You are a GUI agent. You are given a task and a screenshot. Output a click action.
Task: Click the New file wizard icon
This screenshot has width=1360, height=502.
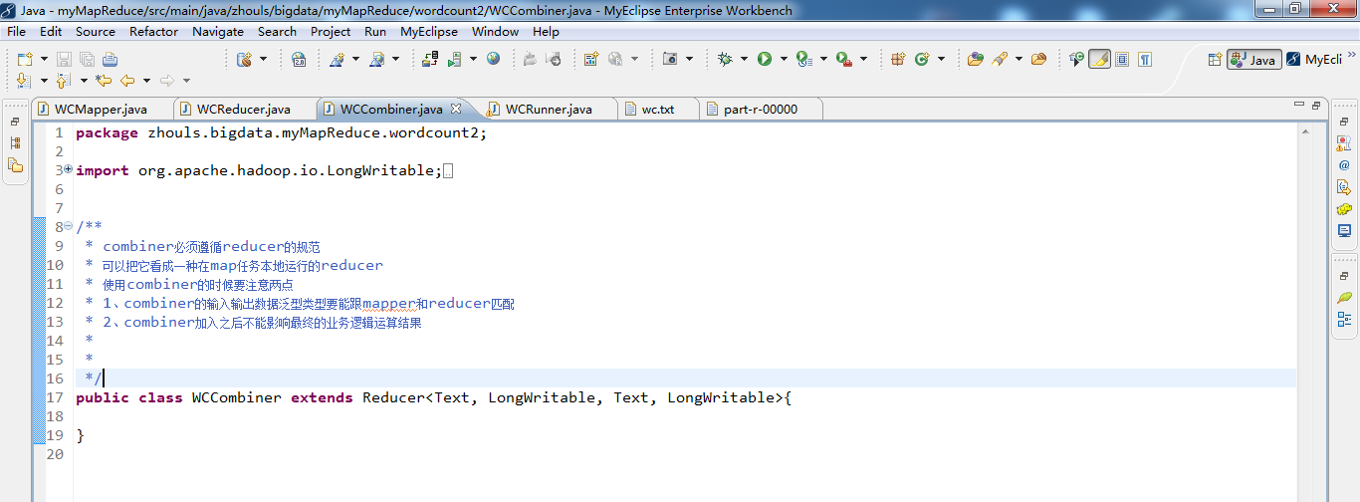coord(24,60)
